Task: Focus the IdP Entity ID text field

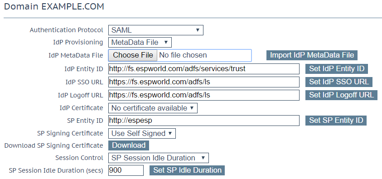Action: point(203,69)
